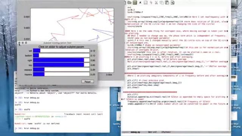
Task: Adjust the 'top' subplot slider
Action: pos(61,65)
